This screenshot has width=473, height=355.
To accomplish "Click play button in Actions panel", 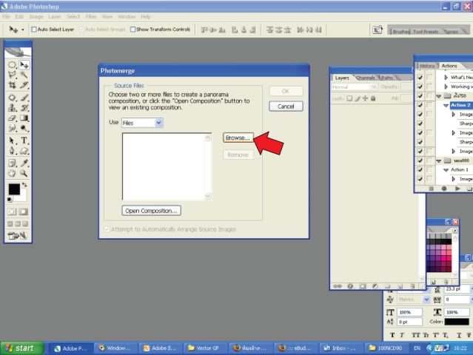I will (x=457, y=189).
